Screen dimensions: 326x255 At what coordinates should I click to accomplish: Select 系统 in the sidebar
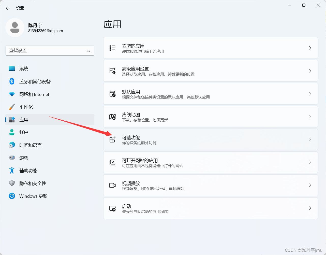click(x=50, y=69)
